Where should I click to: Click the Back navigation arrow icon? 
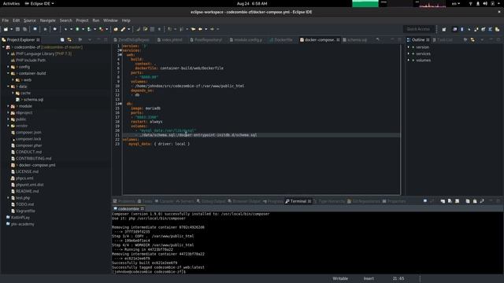200,29
